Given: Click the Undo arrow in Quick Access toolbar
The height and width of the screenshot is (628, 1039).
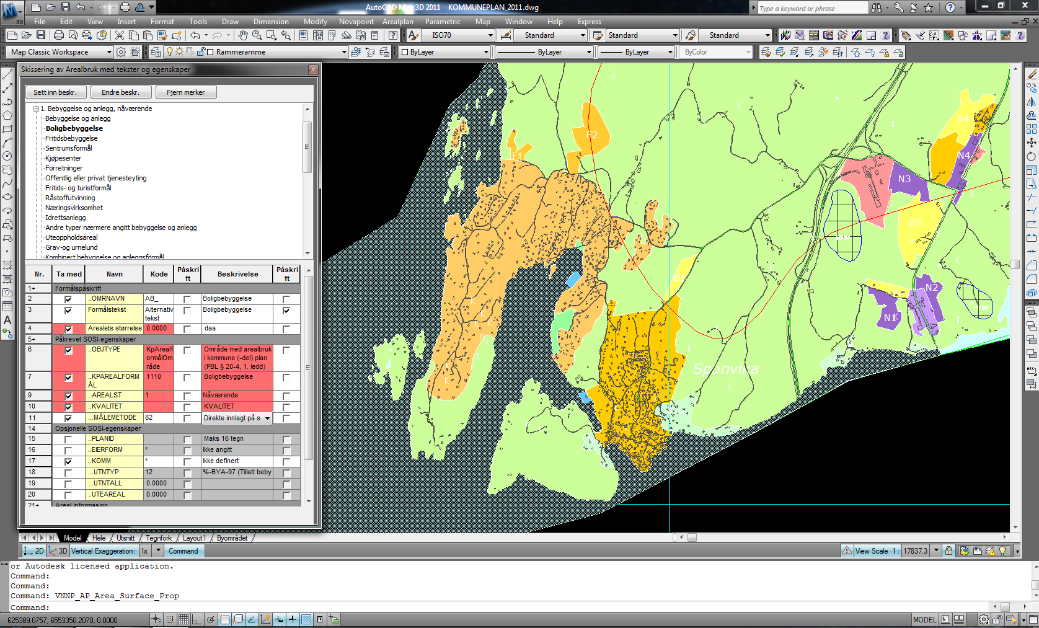Looking at the screenshot, I should [x=81, y=7].
